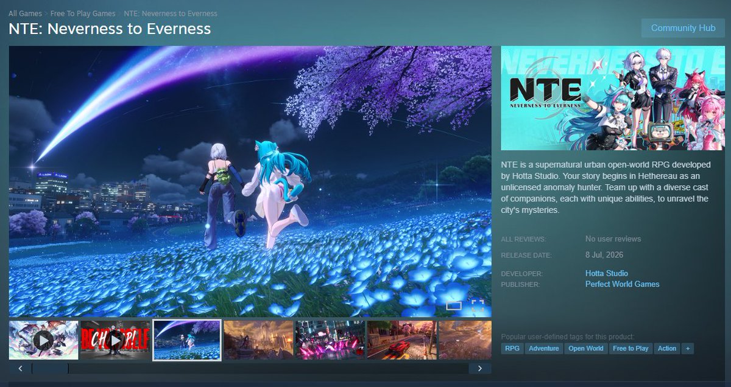
Task: Select the partially visible last thumbnail
Action: coord(465,340)
